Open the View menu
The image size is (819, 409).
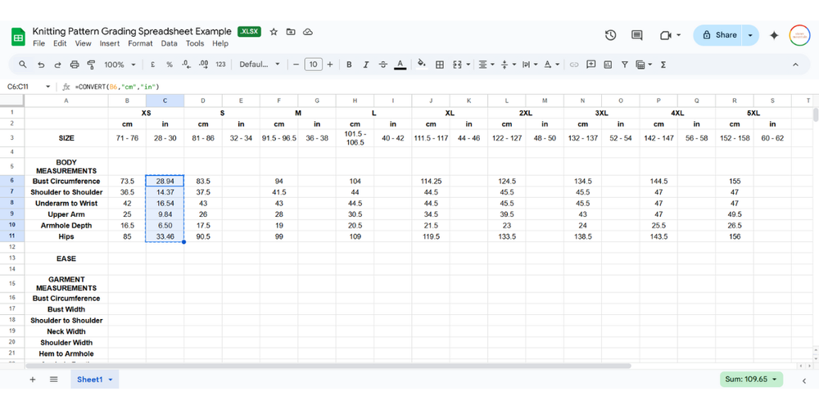coord(83,44)
